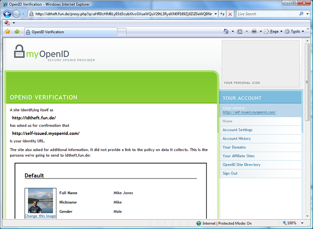Click the persona profile photo thumbnail

click(x=40, y=201)
